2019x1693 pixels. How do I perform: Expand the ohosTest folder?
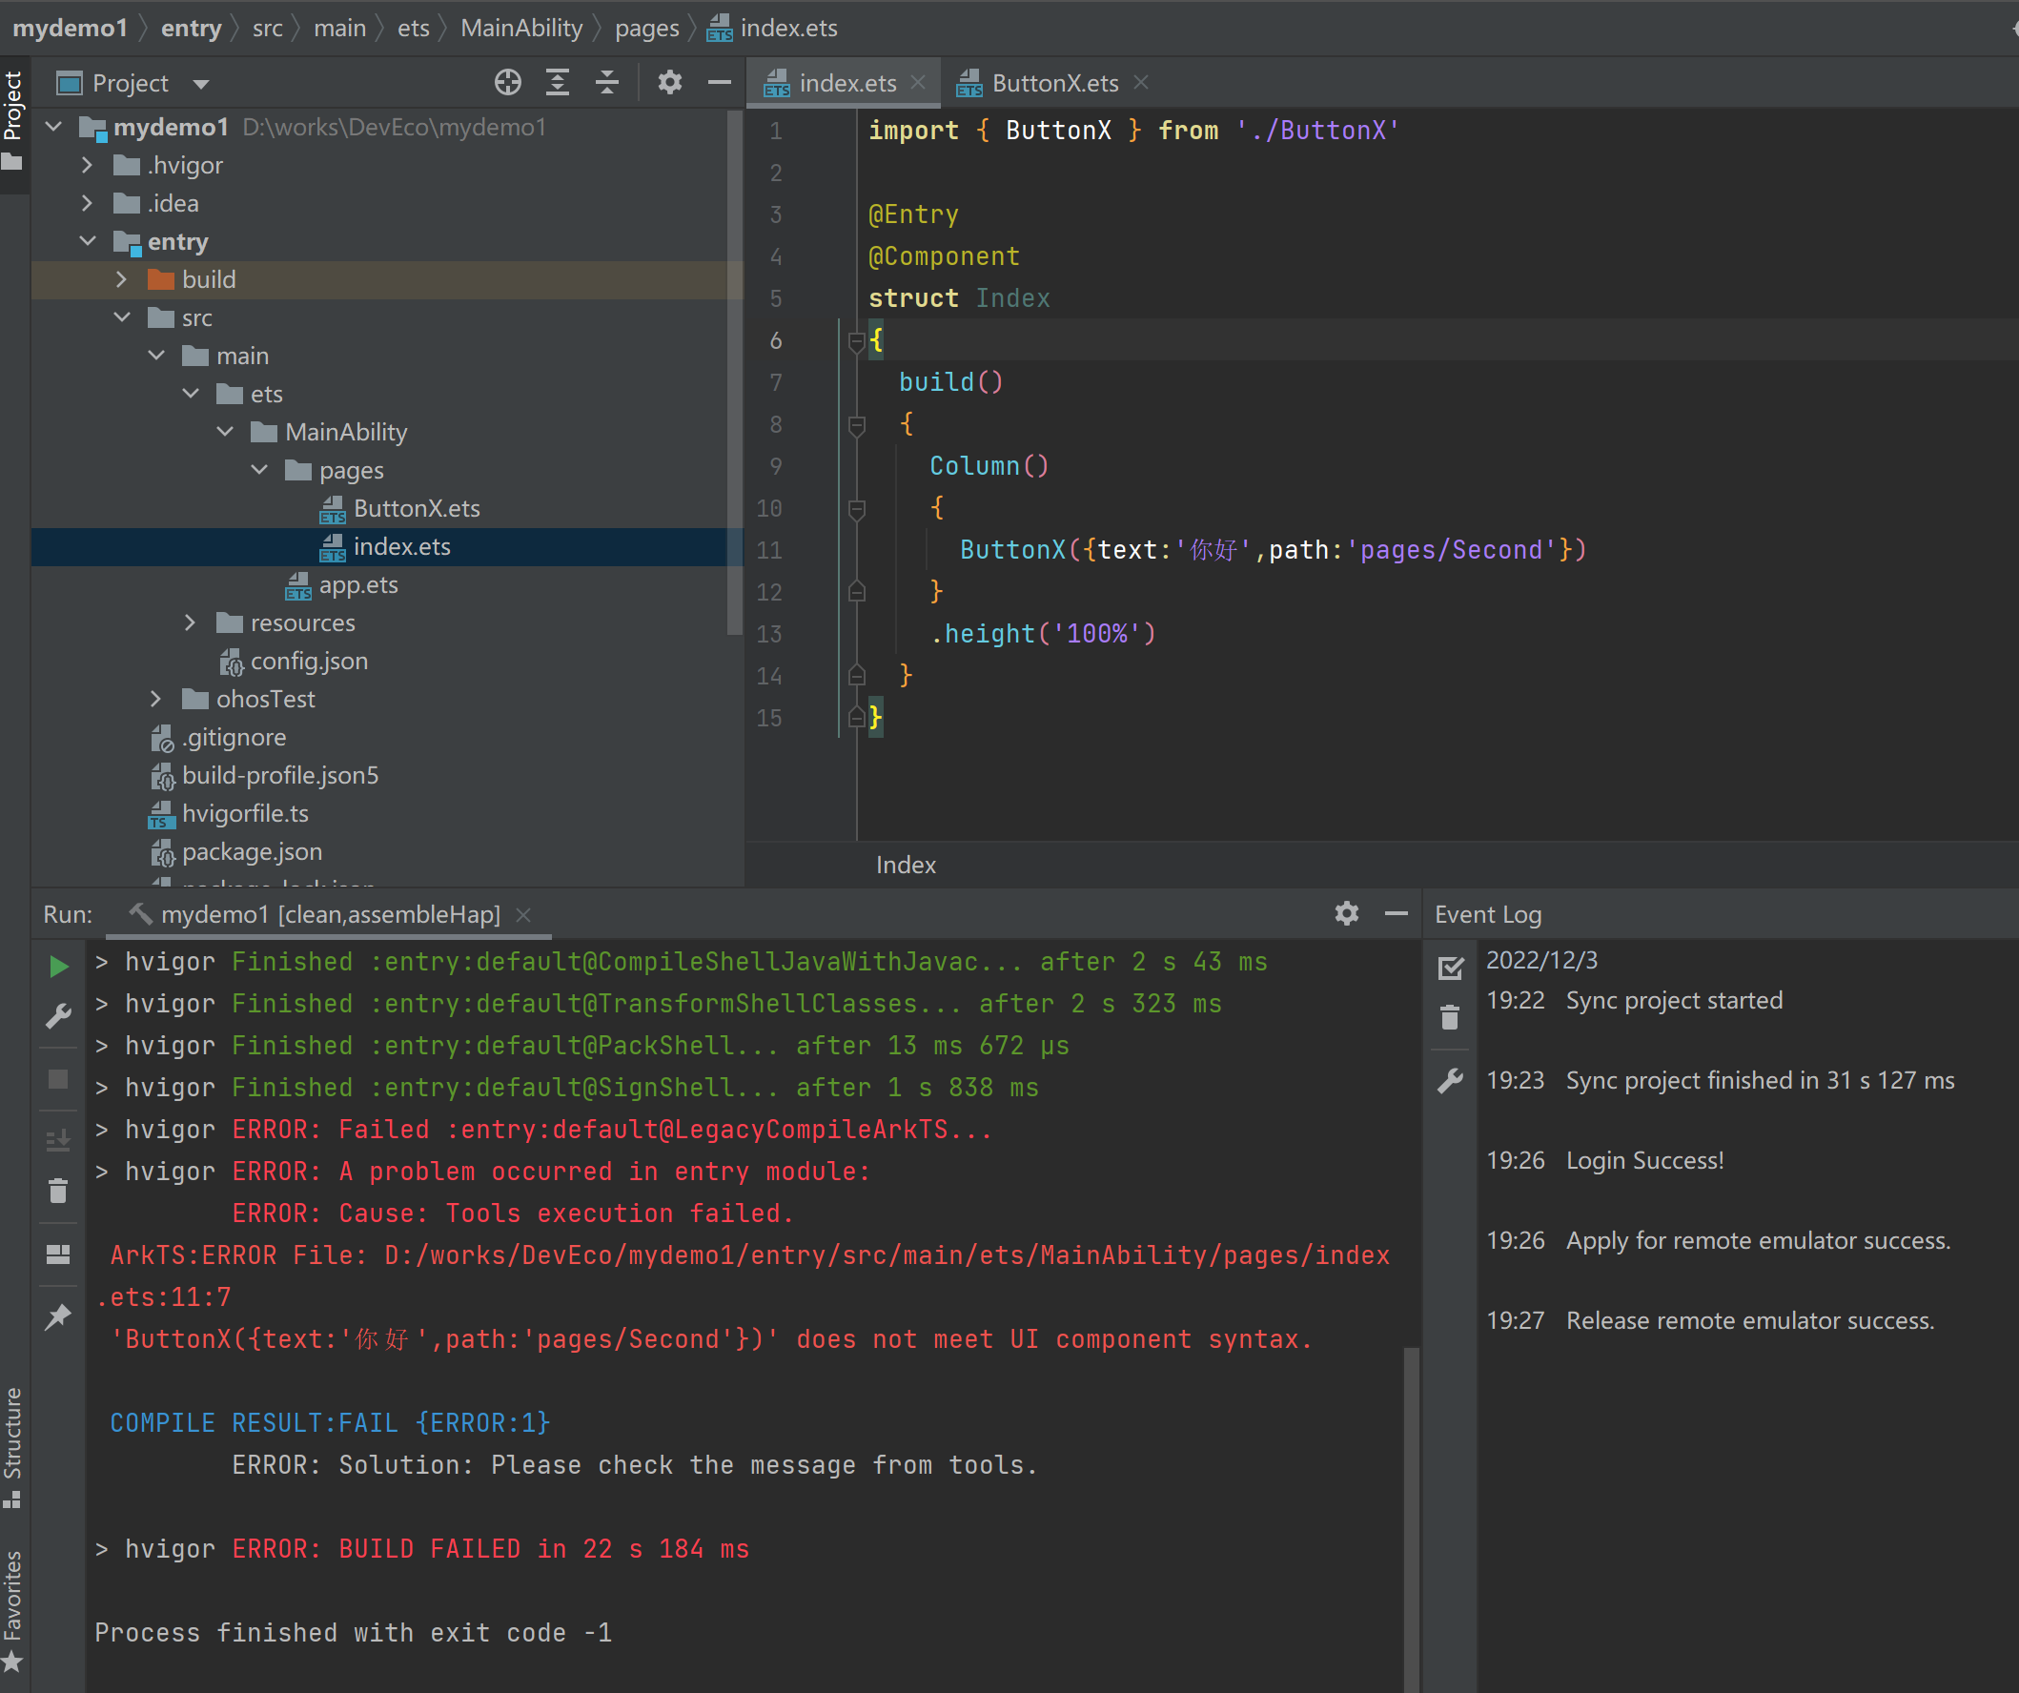point(155,699)
